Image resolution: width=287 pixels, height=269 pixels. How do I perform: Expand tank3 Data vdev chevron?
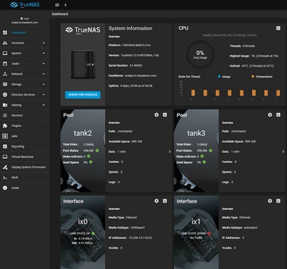283,152
